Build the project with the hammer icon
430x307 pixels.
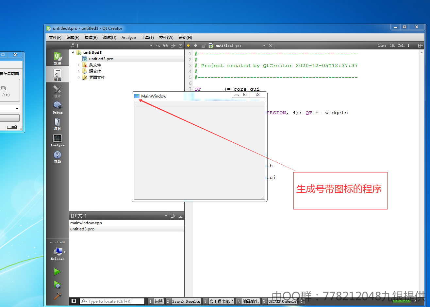click(58, 296)
